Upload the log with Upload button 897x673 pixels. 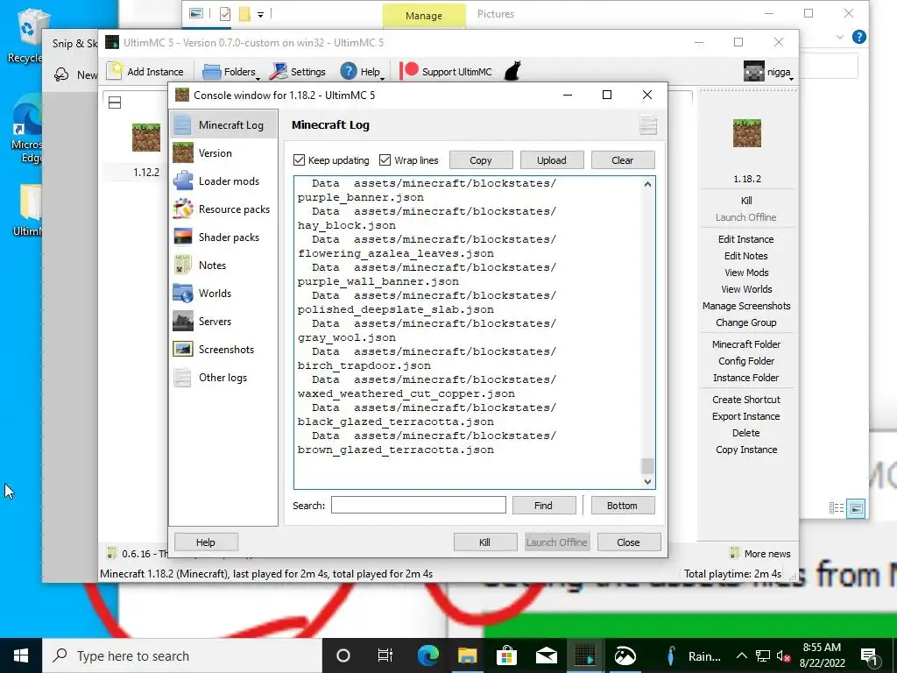coord(552,160)
